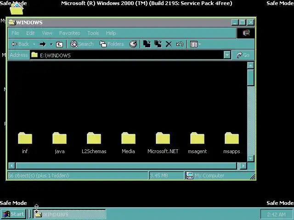Click the vertical scrollbar up arrow

tap(251, 65)
